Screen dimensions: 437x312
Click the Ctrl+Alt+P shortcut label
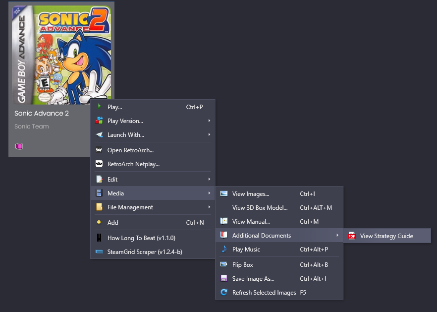(x=314, y=249)
